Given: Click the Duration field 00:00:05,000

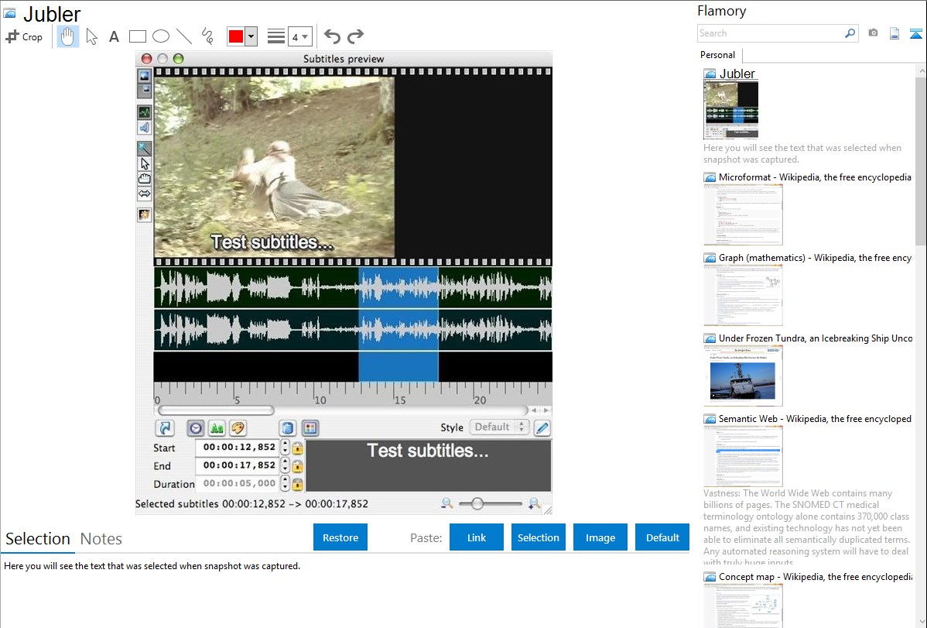Looking at the screenshot, I should point(238,483).
